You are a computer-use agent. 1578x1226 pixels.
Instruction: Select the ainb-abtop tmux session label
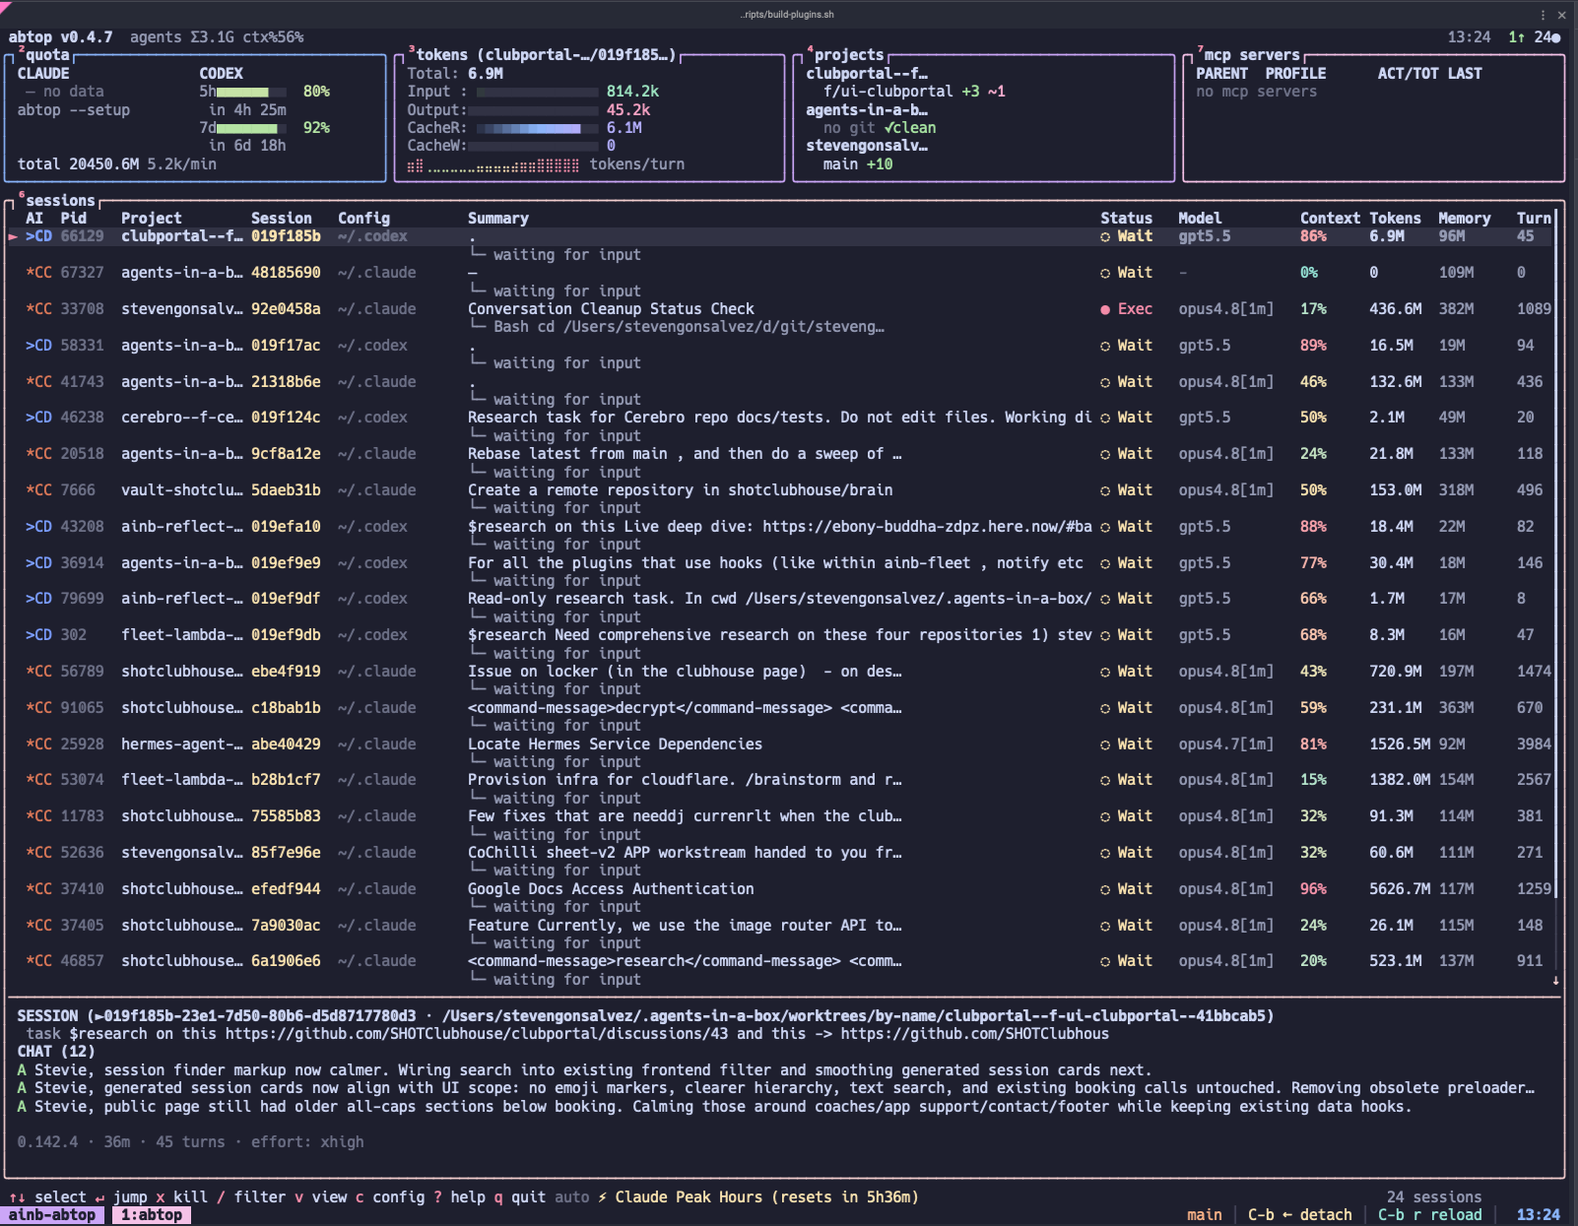click(x=52, y=1215)
